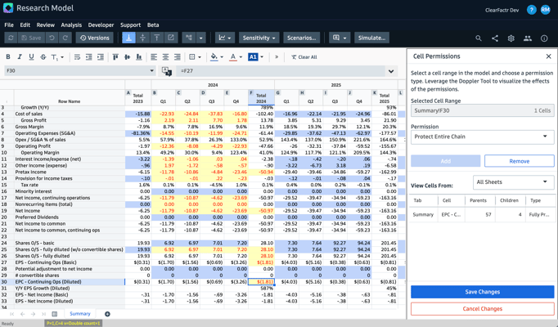Pick the font color A swatch
The height and width of the screenshot is (327, 558).
click(232, 57)
